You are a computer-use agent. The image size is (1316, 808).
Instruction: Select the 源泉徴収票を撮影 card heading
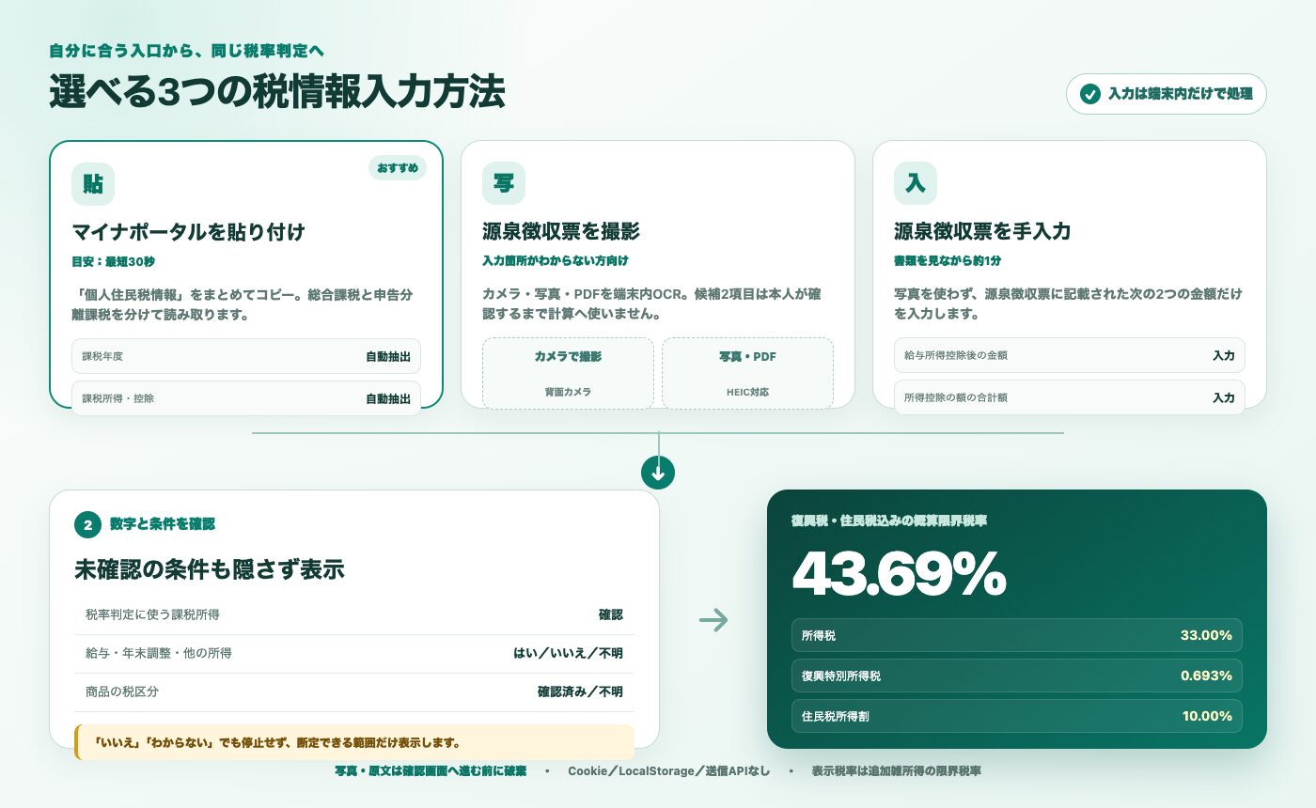(x=561, y=232)
